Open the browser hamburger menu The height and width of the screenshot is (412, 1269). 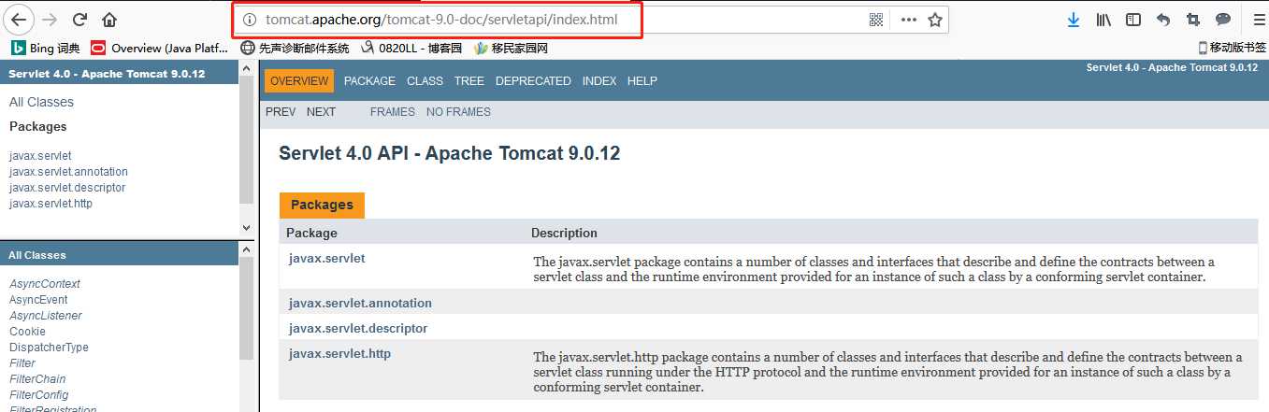pyautogui.click(x=1258, y=19)
